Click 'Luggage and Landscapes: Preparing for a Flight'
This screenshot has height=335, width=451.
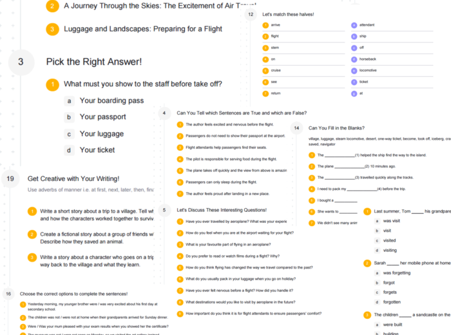click(x=143, y=29)
